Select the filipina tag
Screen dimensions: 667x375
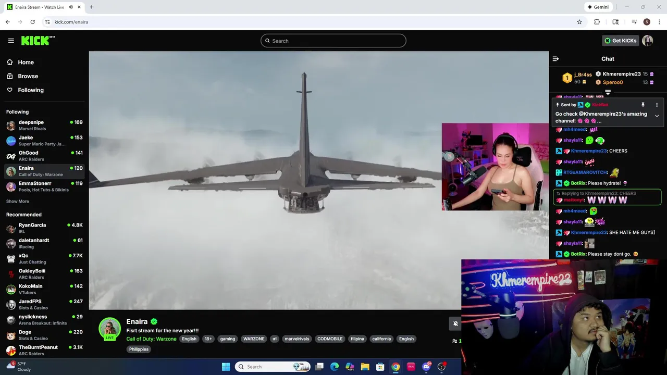click(x=357, y=339)
